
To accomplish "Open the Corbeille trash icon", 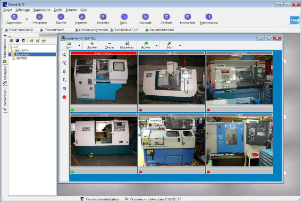I will 102,17.
